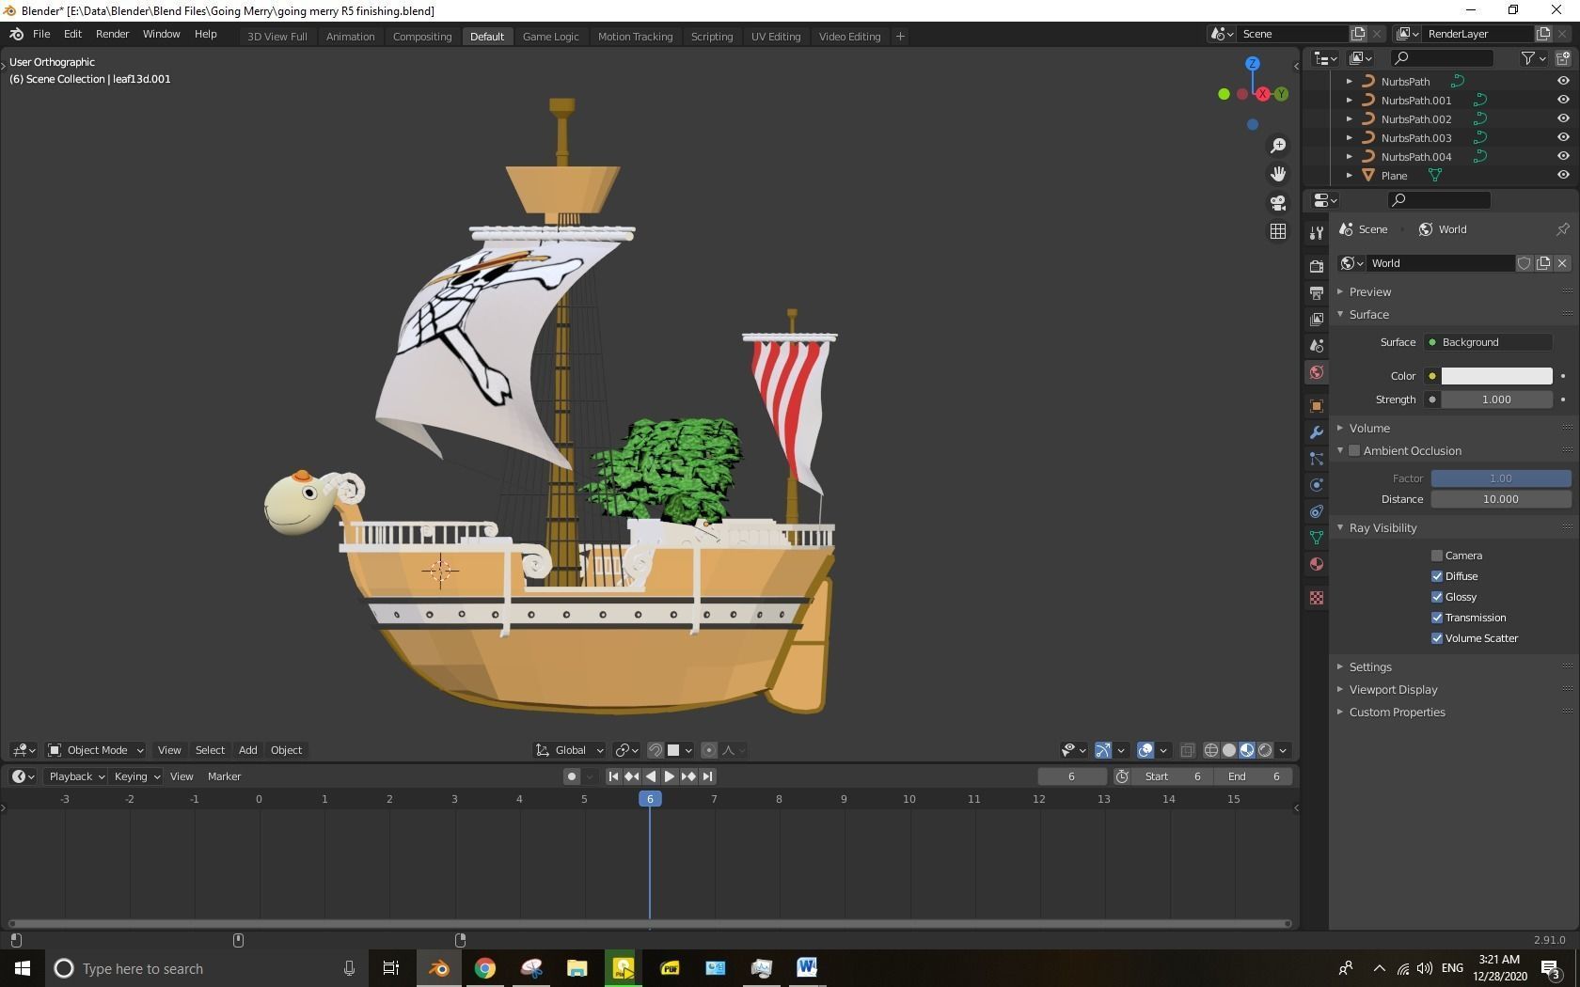Open the Tool properties tab
Image resolution: width=1580 pixels, height=987 pixels.
(x=1317, y=232)
